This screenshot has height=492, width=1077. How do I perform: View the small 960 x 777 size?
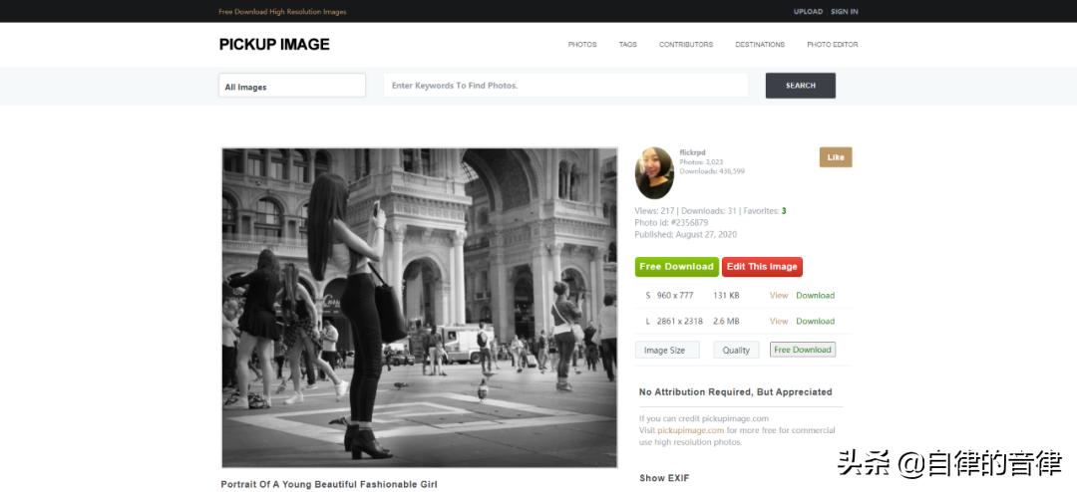(778, 296)
